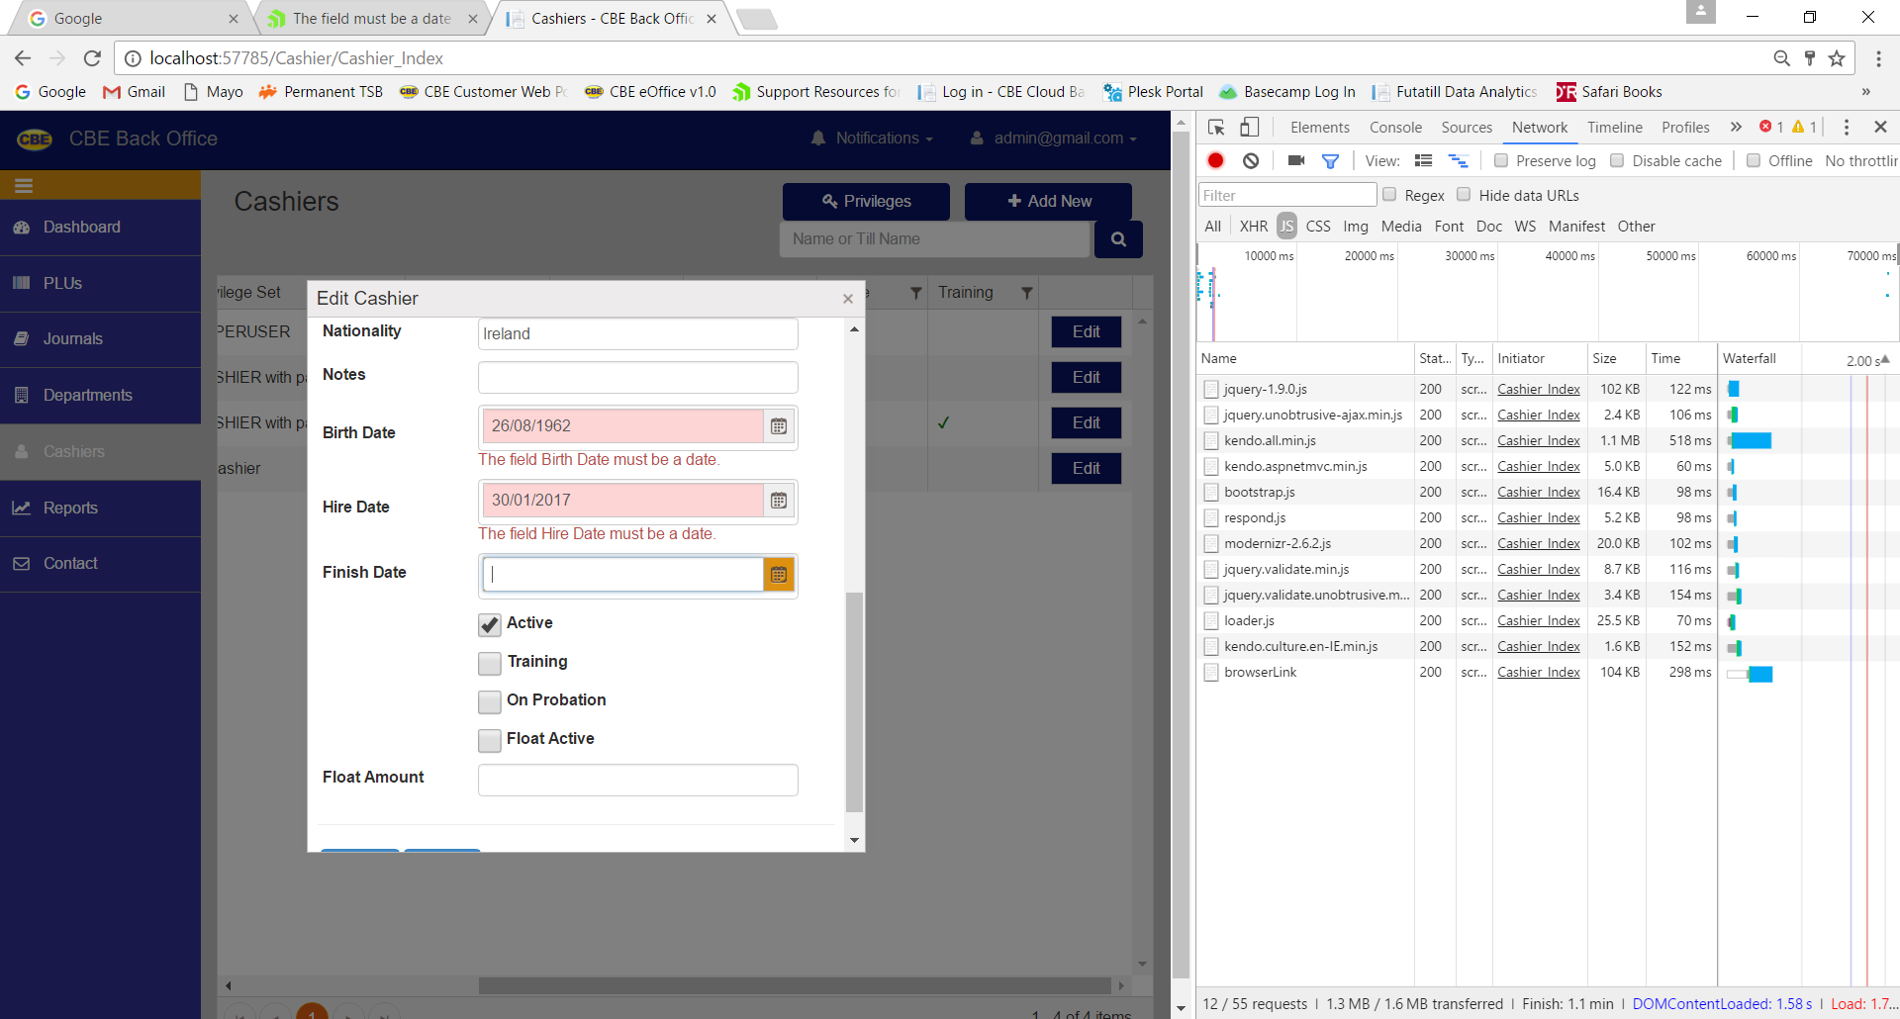Screen dimensions: 1900x1019
Task: Check the Training checkbox
Action: (489, 663)
